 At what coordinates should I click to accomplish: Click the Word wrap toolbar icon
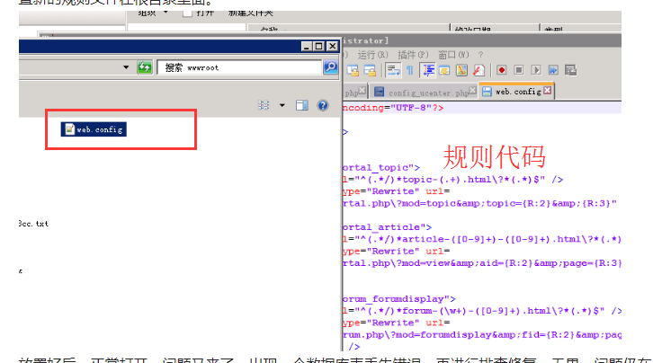pyautogui.click(x=395, y=70)
